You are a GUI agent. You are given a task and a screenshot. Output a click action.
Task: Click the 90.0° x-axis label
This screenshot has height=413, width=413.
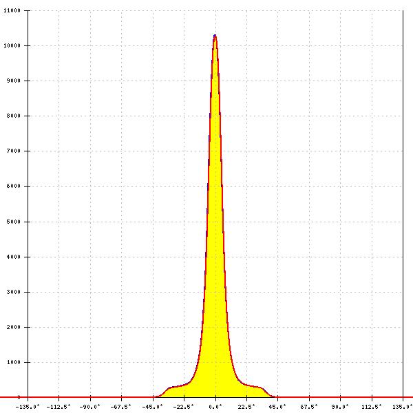click(x=340, y=406)
